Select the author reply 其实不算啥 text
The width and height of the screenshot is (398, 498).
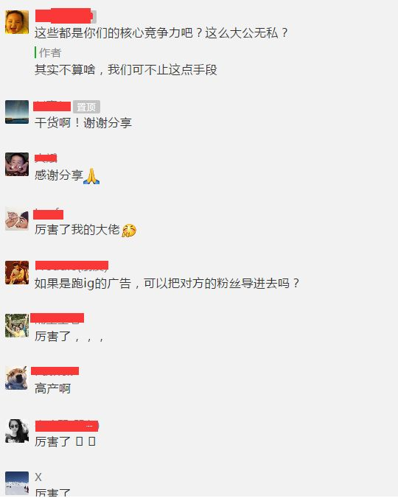point(126,70)
